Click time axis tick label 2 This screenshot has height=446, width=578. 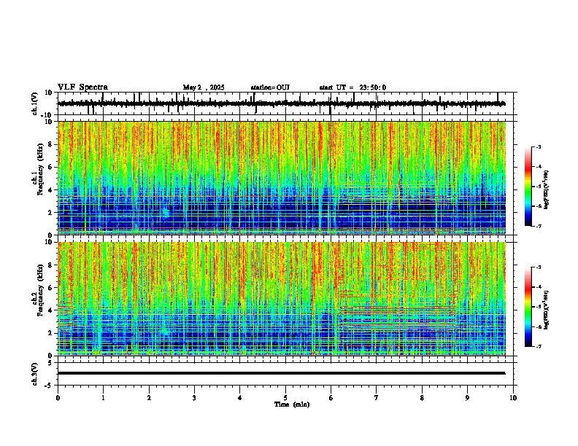149,398
